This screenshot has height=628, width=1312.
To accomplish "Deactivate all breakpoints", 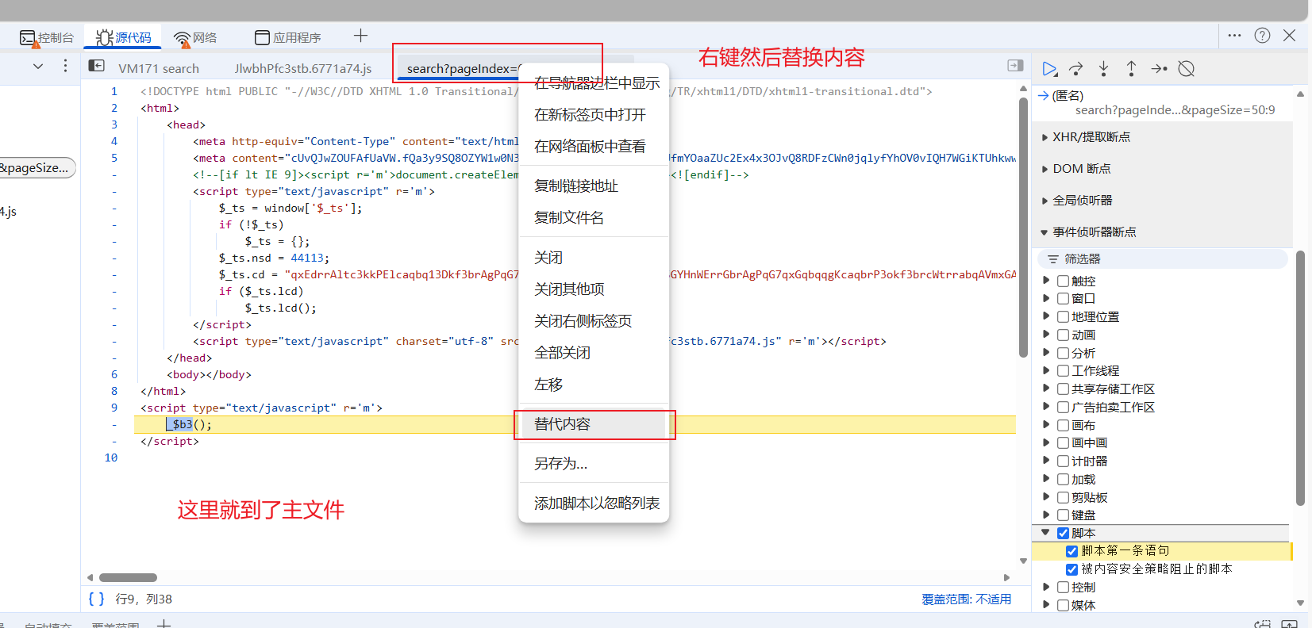I will pyautogui.click(x=1187, y=69).
